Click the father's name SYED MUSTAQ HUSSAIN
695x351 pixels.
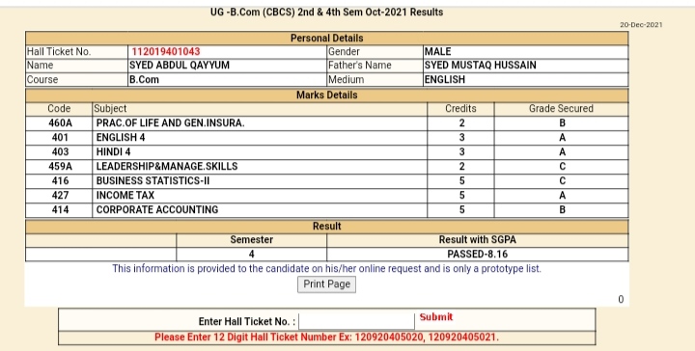tap(480, 65)
